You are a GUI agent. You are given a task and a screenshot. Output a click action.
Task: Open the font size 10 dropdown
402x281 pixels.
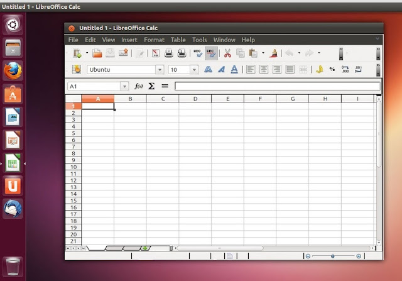(194, 70)
